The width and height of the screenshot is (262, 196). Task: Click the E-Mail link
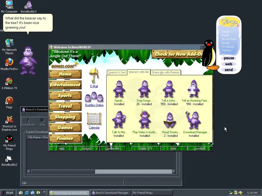[94, 86]
